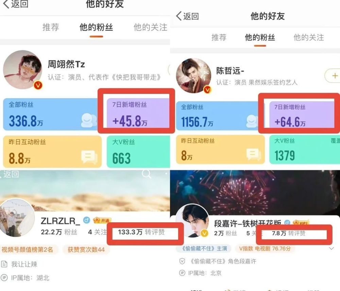Expand profile tags chevron under 段嘉许
The width and height of the screenshot is (340, 291).
coord(331,249)
